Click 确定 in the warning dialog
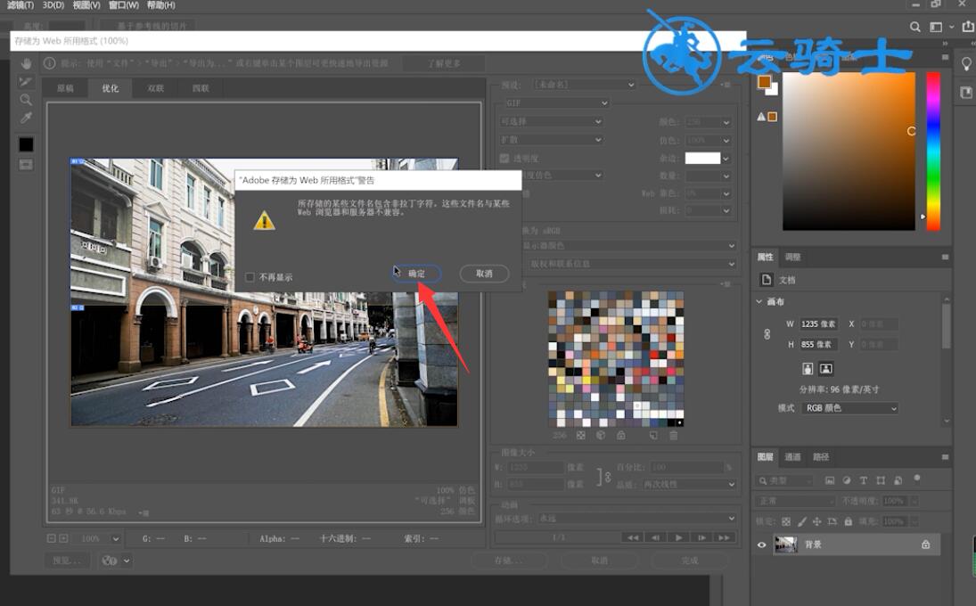 (x=416, y=274)
